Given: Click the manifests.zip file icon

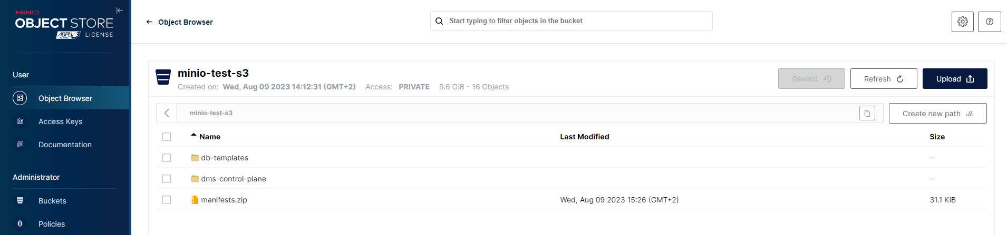Looking at the screenshot, I should click(195, 200).
